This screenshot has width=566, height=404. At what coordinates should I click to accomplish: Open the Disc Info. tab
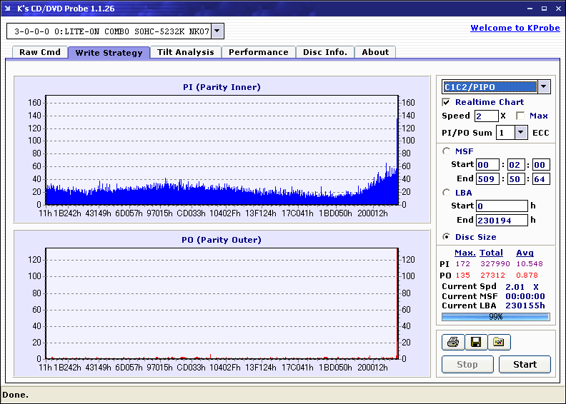tap(325, 52)
